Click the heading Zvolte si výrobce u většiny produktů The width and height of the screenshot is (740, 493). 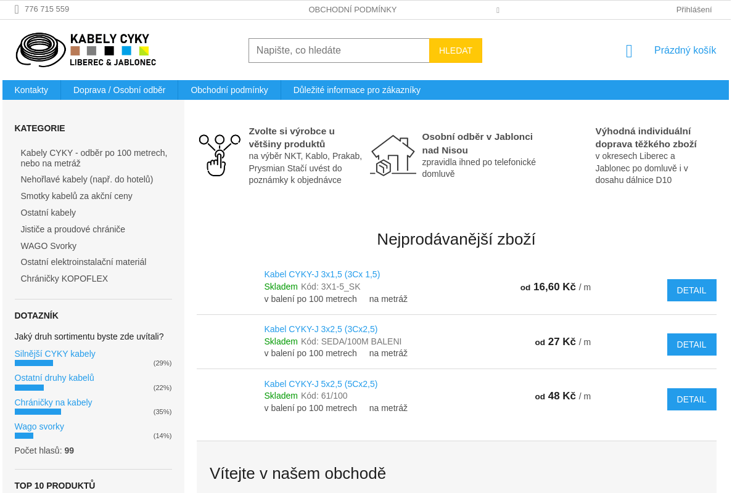coord(292,137)
